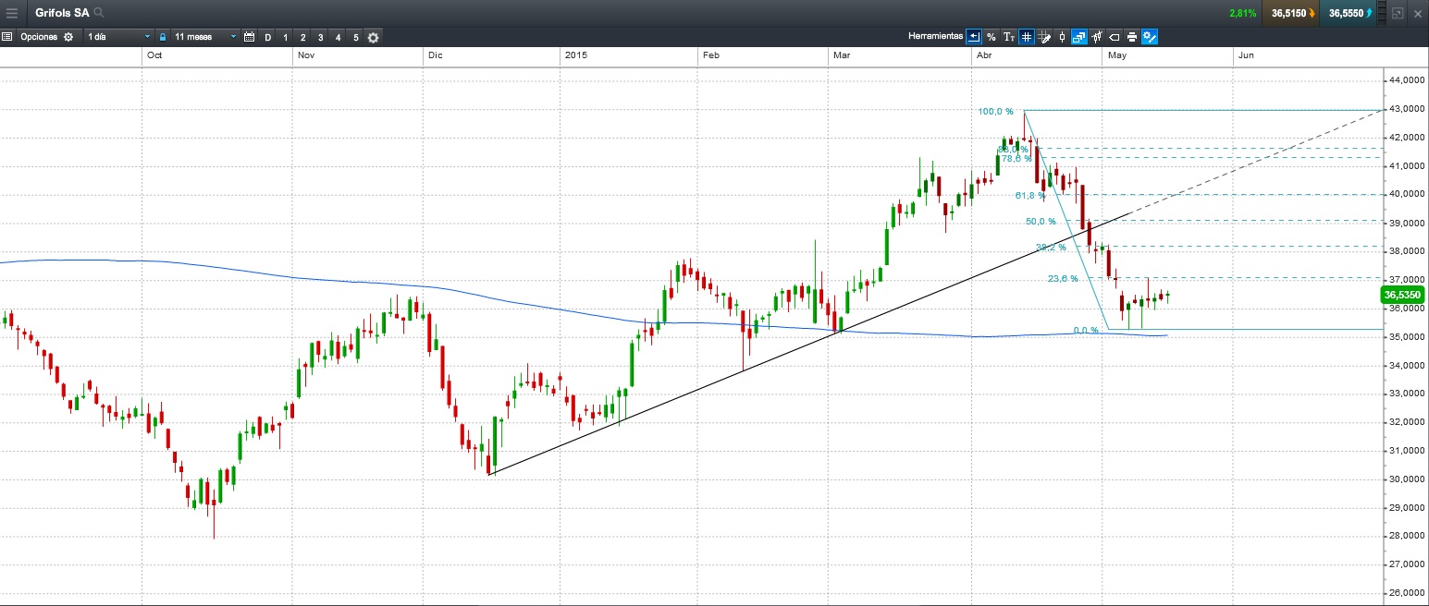The height and width of the screenshot is (606, 1429).
Task: Click the sell price 36,5150 button
Action: click(x=1291, y=13)
